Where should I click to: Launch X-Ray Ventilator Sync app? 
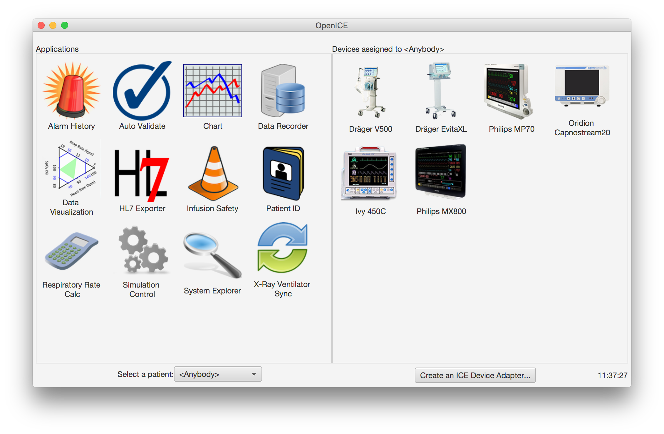pyautogui.click(x=283, y=248)
